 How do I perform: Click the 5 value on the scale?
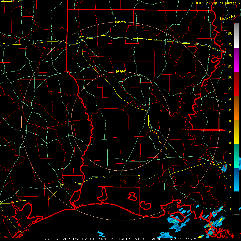click(x=231, y=198)
